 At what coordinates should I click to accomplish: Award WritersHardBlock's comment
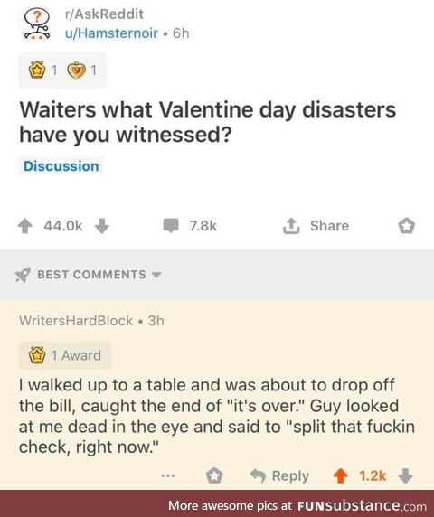point(214,475)
